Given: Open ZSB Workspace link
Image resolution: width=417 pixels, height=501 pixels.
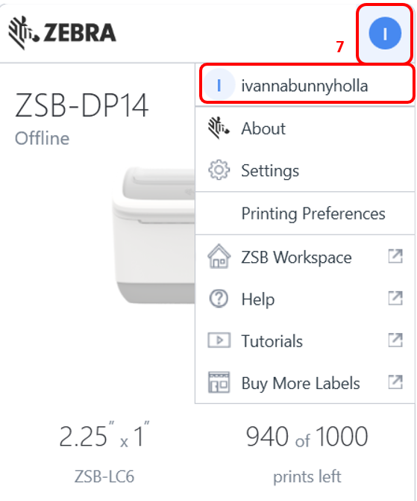Looking at the screenshot, I should (x=305, y=257).
